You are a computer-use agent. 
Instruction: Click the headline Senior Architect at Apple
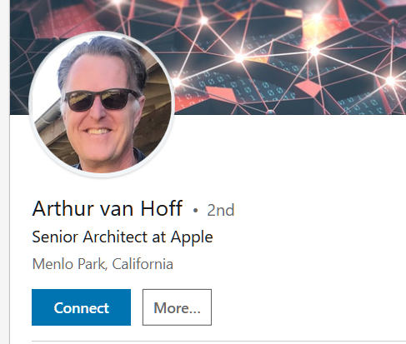click(123, 237)
